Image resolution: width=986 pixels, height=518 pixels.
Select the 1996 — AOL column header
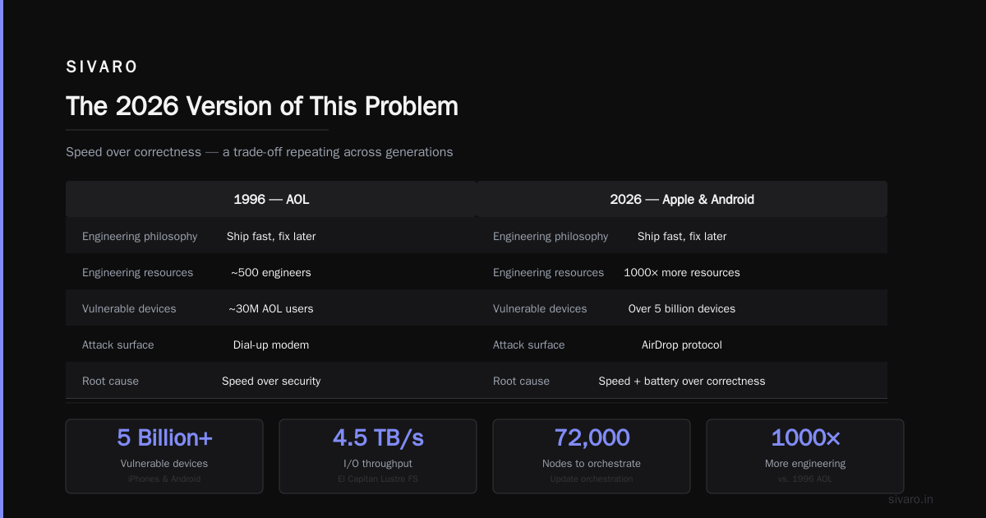pos(271,199)
